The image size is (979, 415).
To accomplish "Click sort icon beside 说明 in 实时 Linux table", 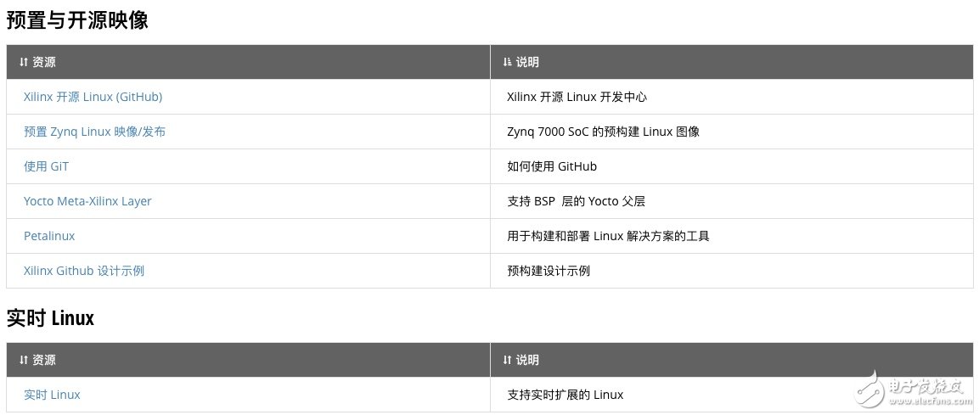I will point(508,361).
